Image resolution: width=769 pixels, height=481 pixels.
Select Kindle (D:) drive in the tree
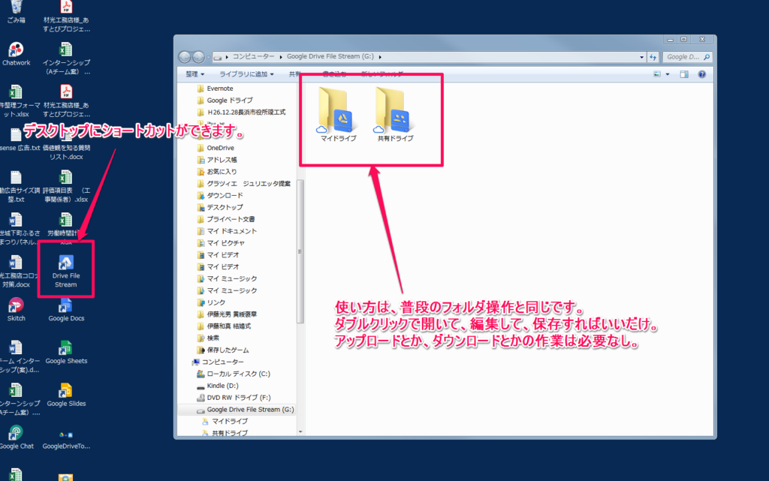(x=222, y=386)
